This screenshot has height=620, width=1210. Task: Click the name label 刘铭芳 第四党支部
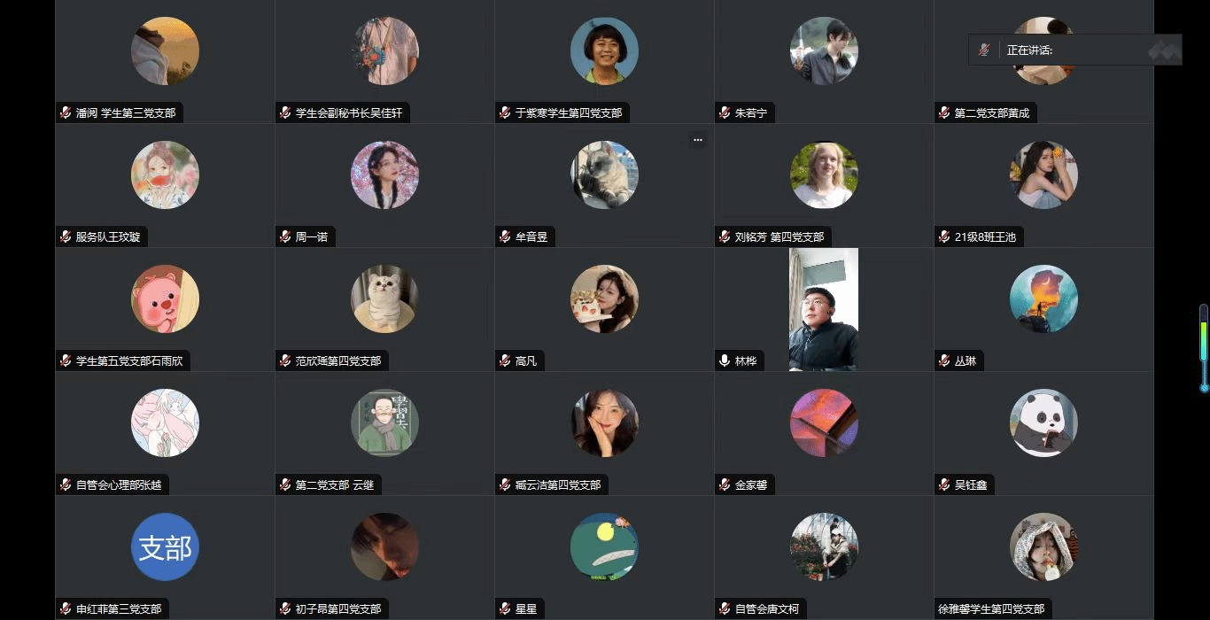(x=780, y=237)
